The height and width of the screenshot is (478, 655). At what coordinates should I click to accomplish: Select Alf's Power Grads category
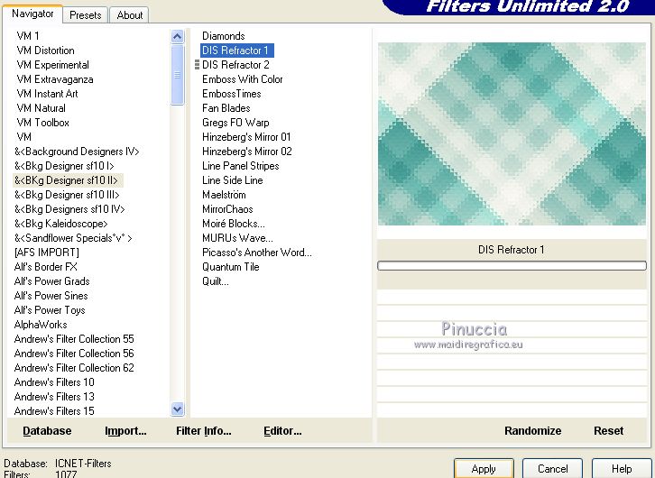[x=51, y=281]
